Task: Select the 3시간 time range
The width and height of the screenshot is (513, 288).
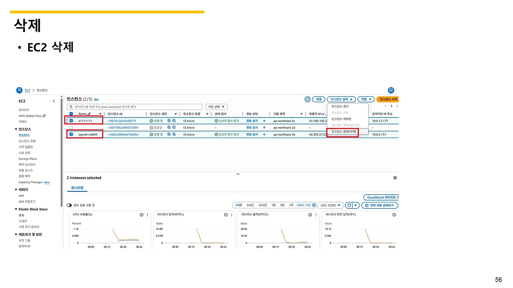Action: (x=250, y=205)
